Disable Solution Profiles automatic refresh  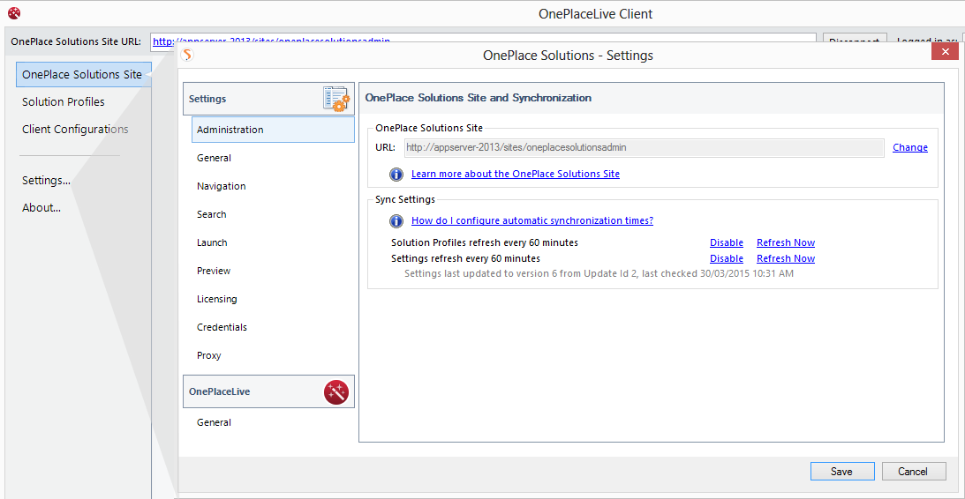coord(726,242)
